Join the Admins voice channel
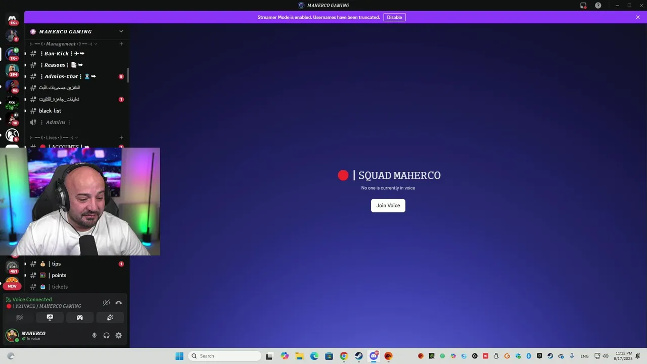 (76, 122)
